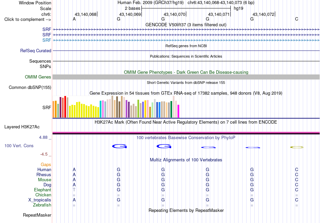This screenshot has height=223, width=320.
Task: Click the A base in X_tropicalis row
Action: 74,200
